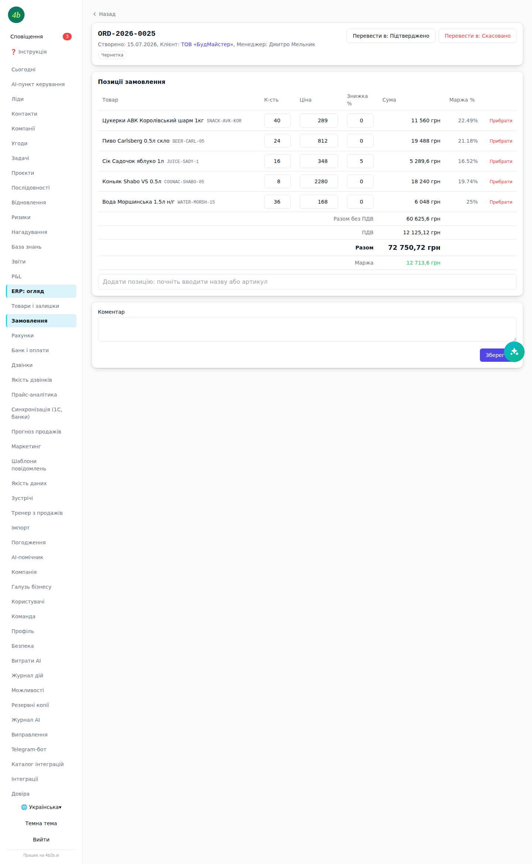Go to Банк і оплати
This screenshot has height=864, width=532.
tap(41, 350)
